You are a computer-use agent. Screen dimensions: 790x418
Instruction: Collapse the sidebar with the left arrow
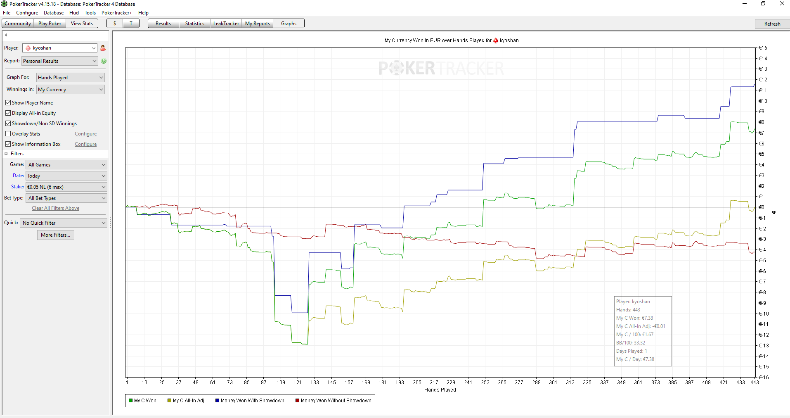click(6, 35)
